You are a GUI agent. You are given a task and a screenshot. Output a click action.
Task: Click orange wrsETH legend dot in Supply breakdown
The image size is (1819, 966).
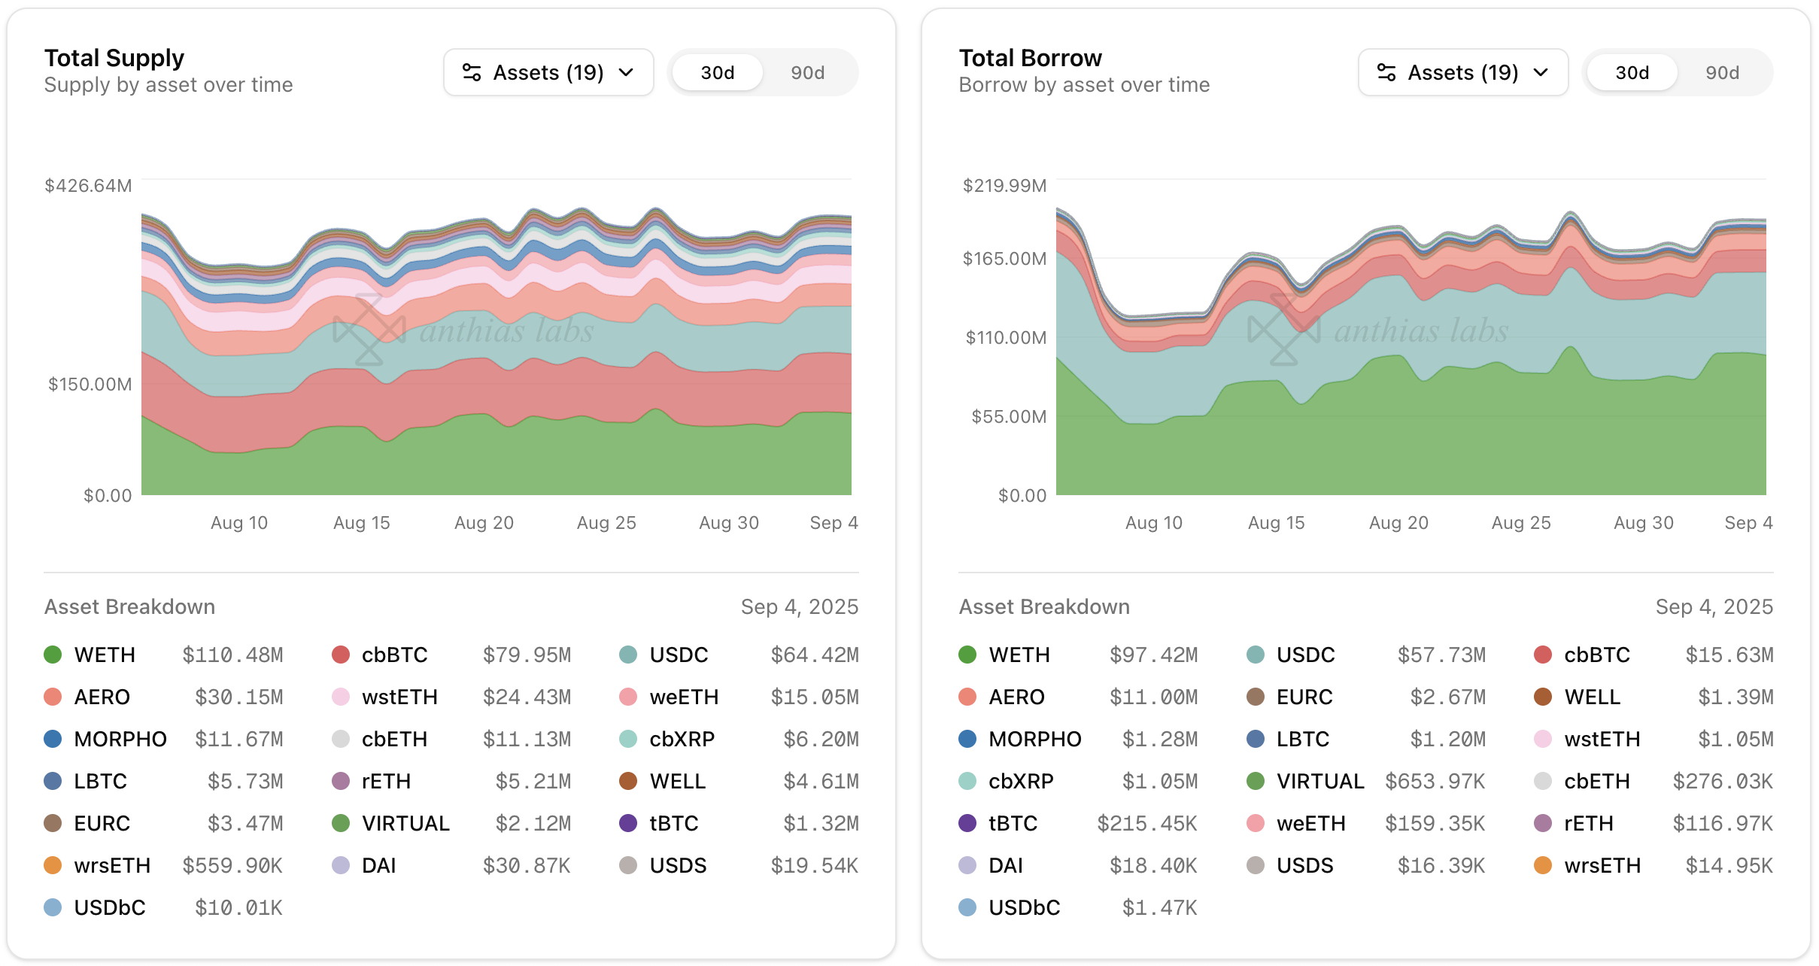click(53, 865)
